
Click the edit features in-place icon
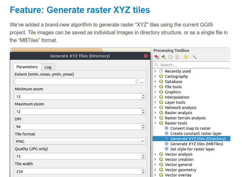click(186, 57)
